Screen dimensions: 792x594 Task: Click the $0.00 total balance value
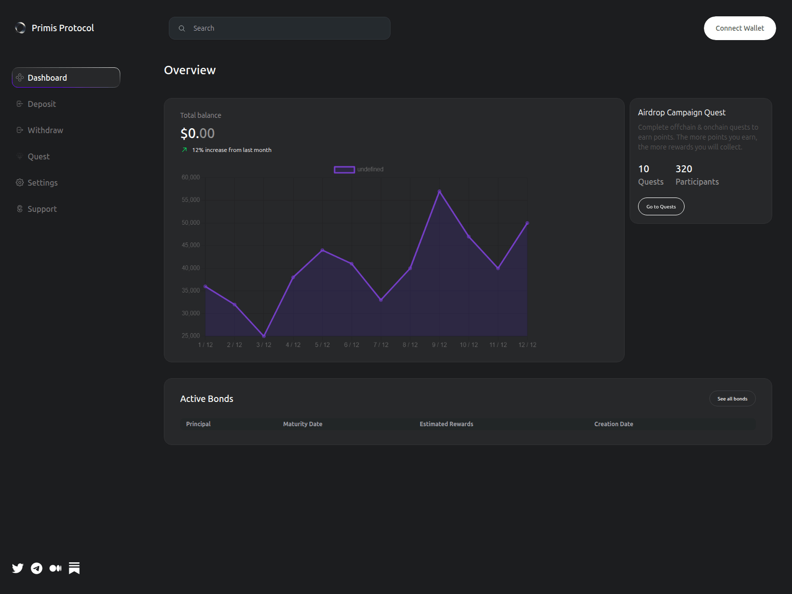tap(198, 133)
